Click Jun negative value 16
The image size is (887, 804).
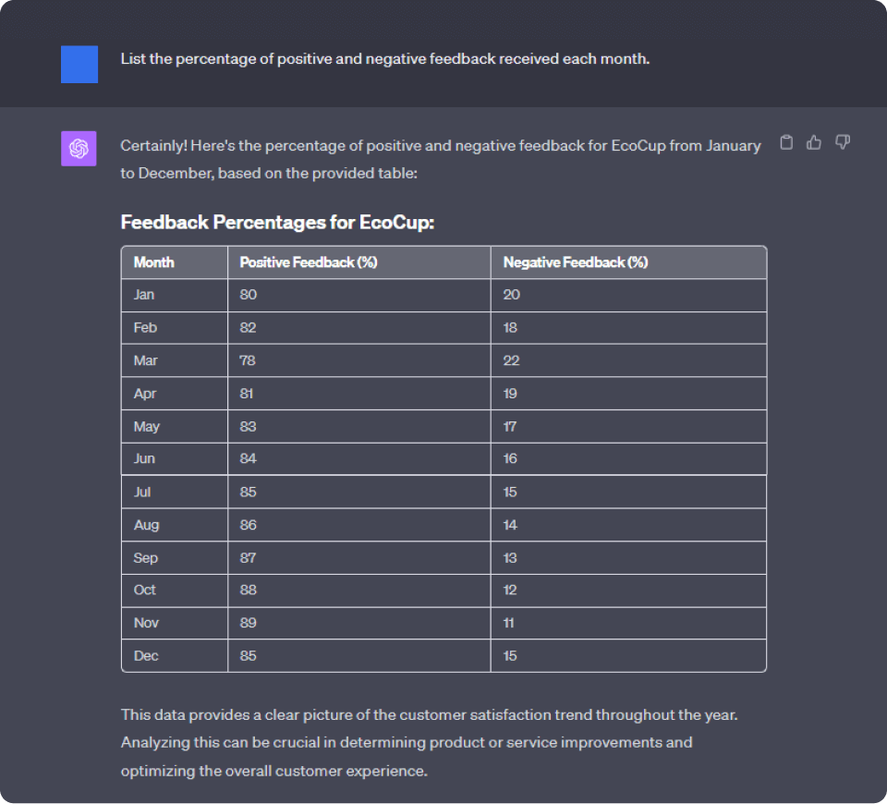point(510,459)
